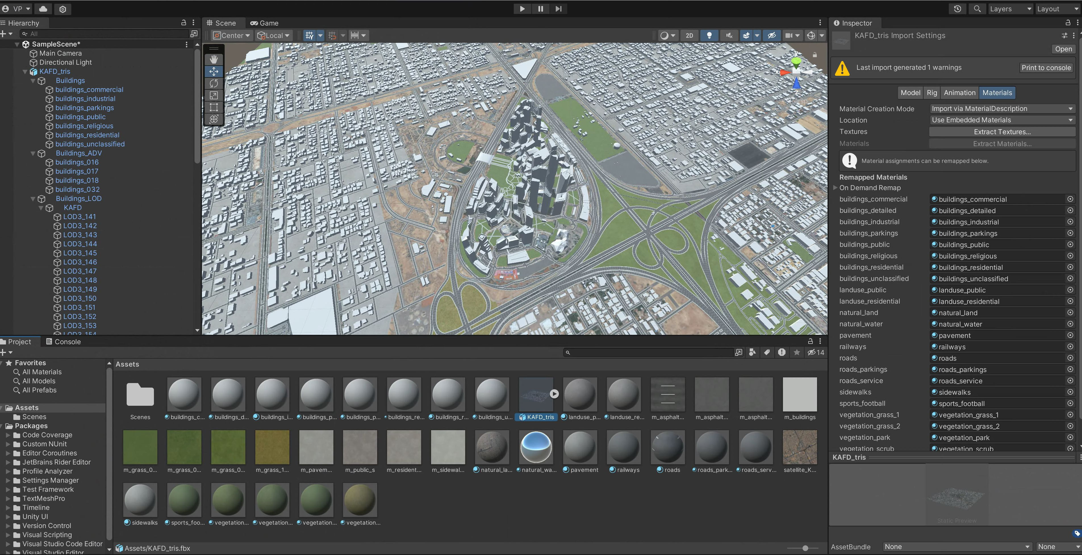Screen dimensions: 1082x555
Task: Click the Project search by label icon
Action: point(767,352)
